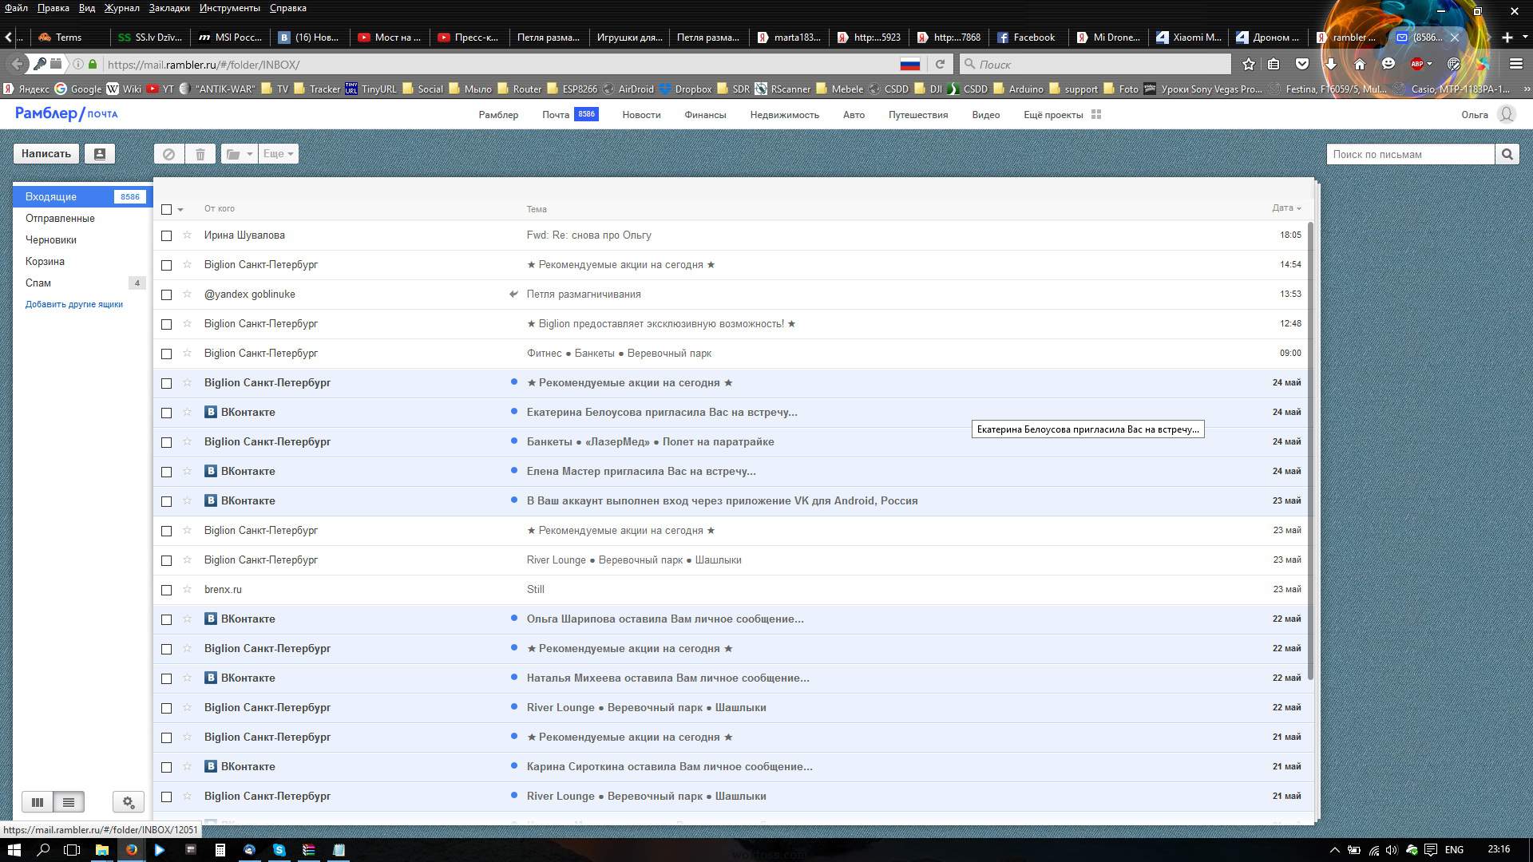Click the Firefox reload page icon

pyautogui.click(x=940, y=64)
